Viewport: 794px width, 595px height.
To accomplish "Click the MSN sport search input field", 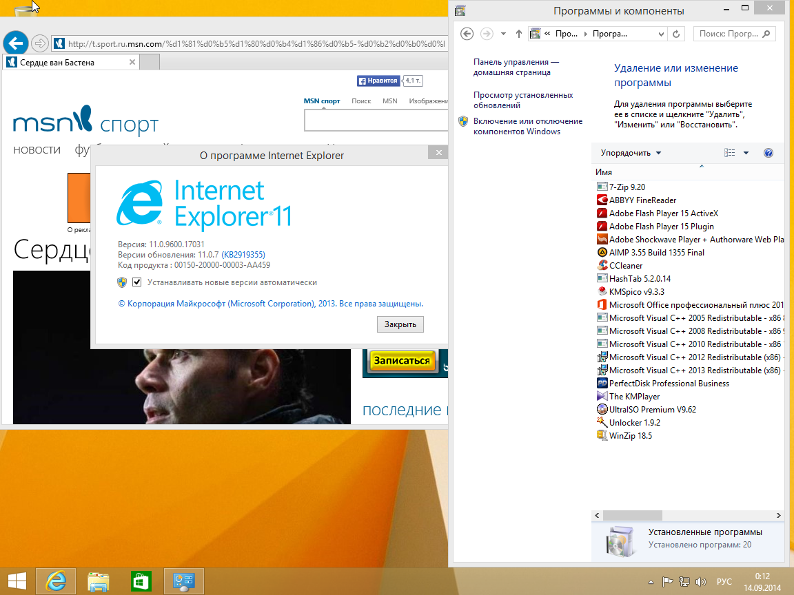I will pyautogui.click(x=376, y=121).
